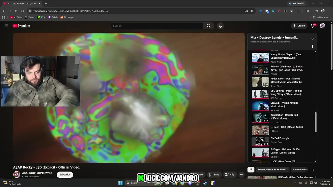Image resolution: width=333 pixels, height=187 pixels.
Task: Open Twitter bookmark
Action: point(30,17)
